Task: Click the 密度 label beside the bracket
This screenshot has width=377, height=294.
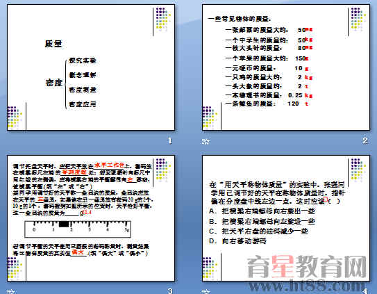Action: pos(54,83)
